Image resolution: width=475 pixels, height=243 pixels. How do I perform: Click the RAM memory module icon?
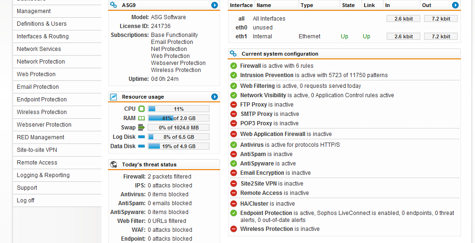tap(141, 118)
